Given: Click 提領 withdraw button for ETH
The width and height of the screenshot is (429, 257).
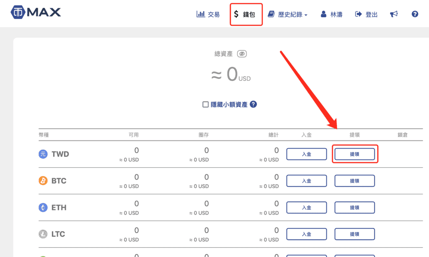Looking at the screenshot, I should (354, 208).
